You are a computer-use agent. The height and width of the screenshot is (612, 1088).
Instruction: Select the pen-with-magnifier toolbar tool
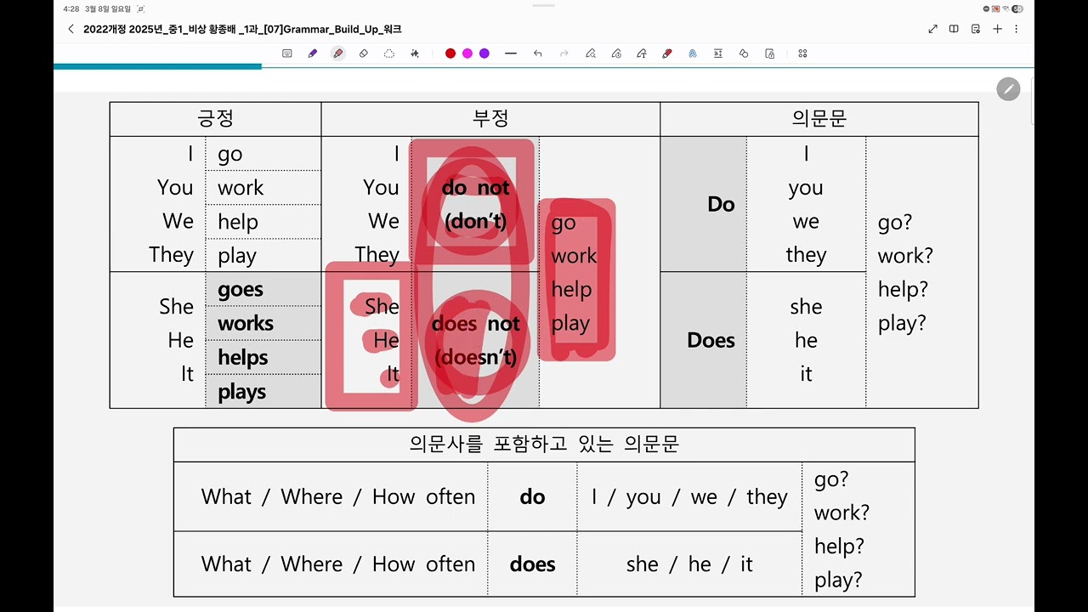(591, 54)
